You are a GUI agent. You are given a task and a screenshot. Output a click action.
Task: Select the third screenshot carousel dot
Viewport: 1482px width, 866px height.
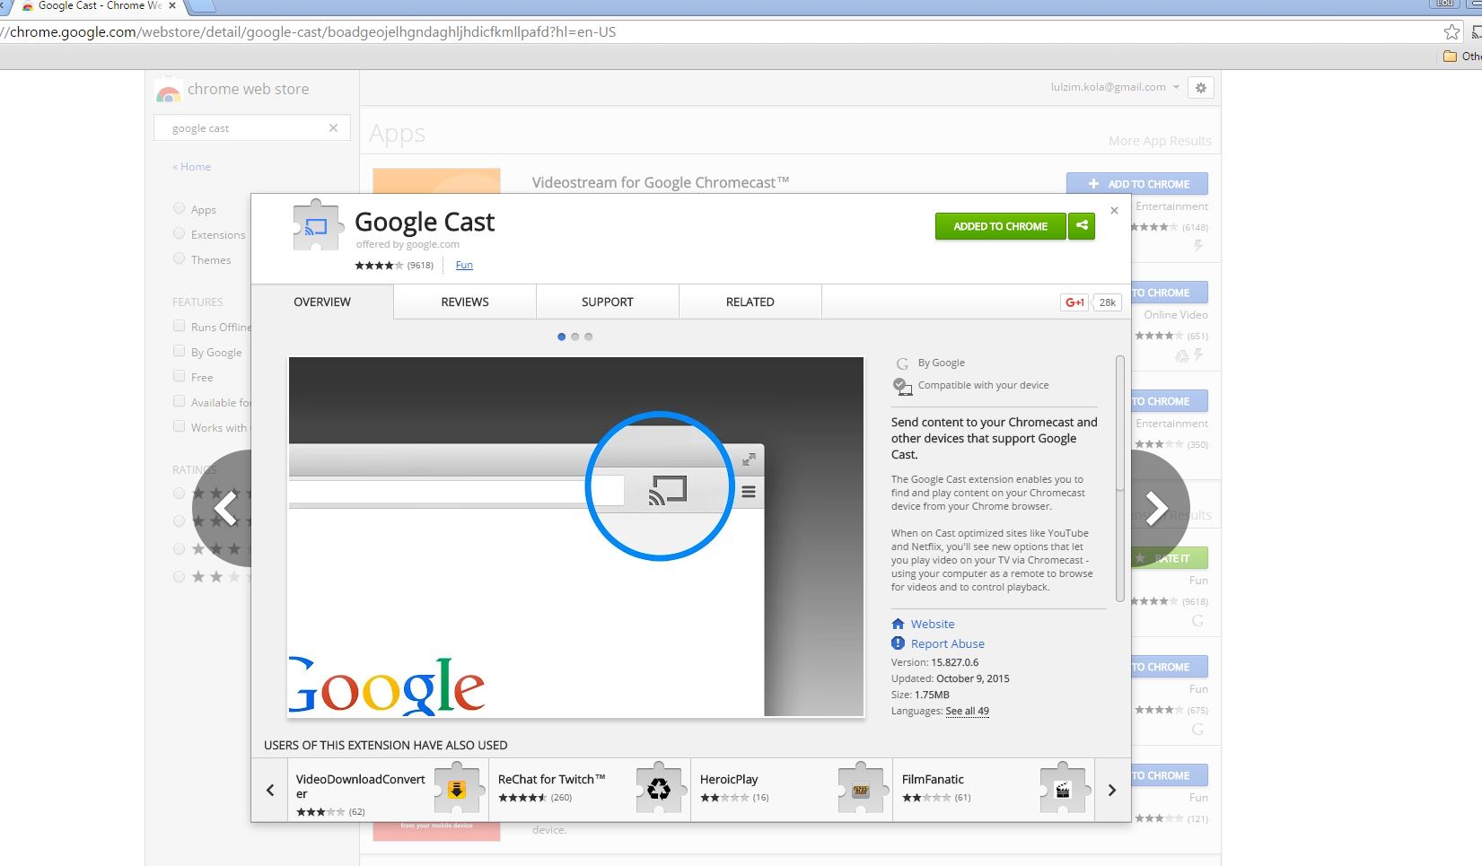(x=589, y=337)
